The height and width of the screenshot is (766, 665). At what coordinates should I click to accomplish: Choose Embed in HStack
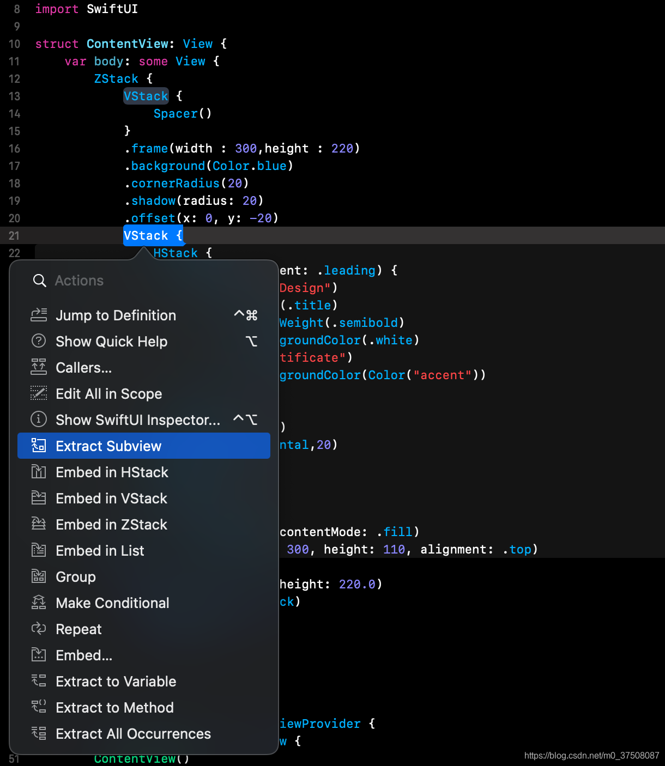tap(144, 472)
